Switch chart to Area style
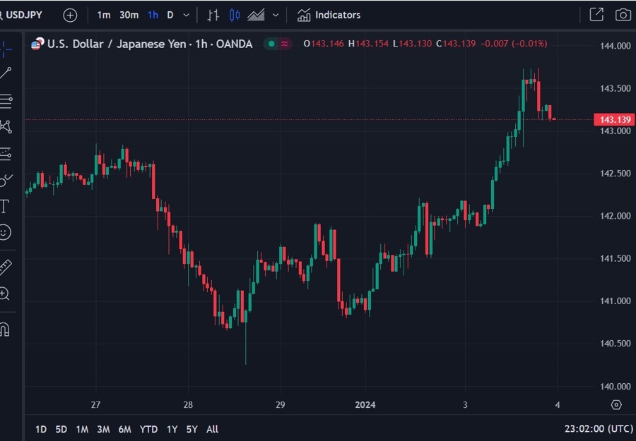The height and width of the screenshot is (441, 636). [255, 15]
